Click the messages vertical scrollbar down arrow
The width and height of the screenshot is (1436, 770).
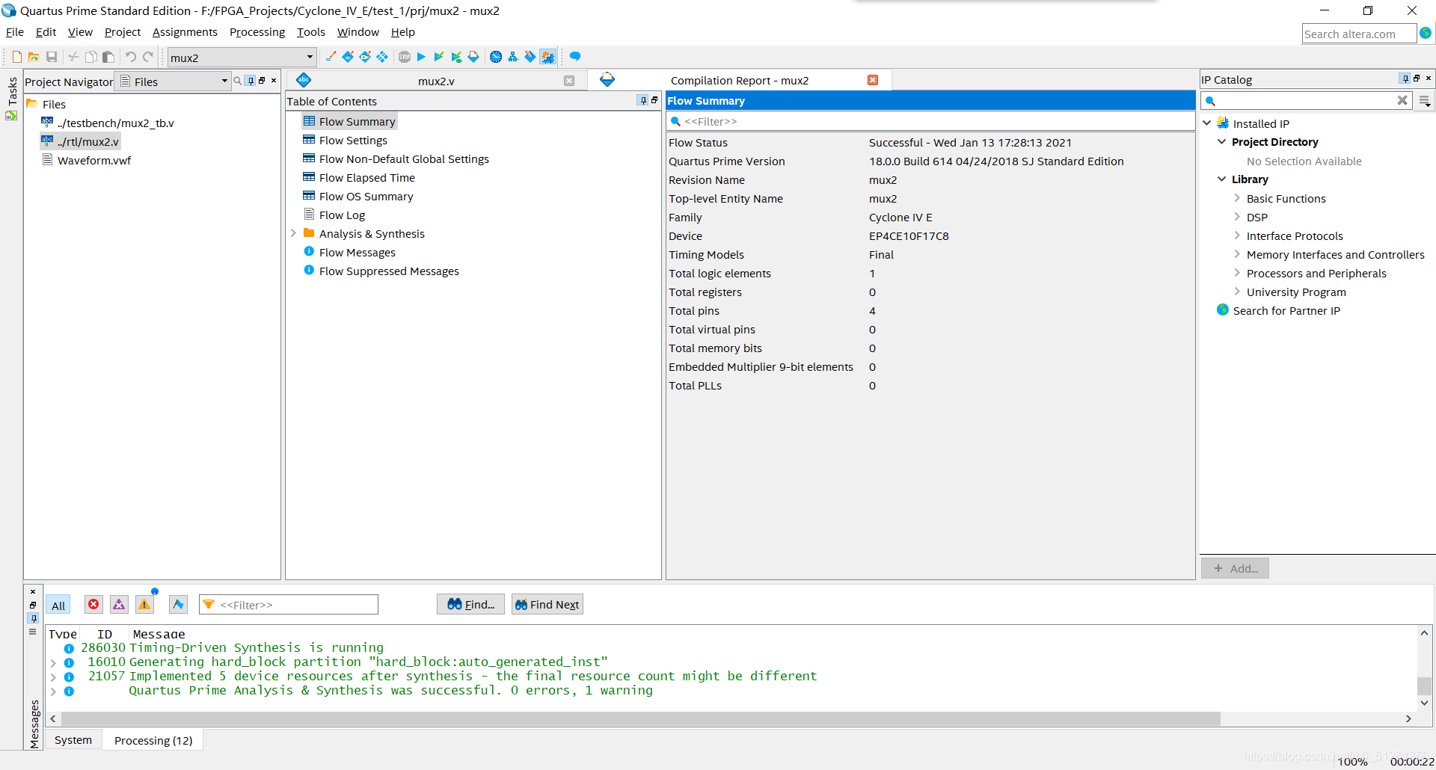tap(1424, 703)
